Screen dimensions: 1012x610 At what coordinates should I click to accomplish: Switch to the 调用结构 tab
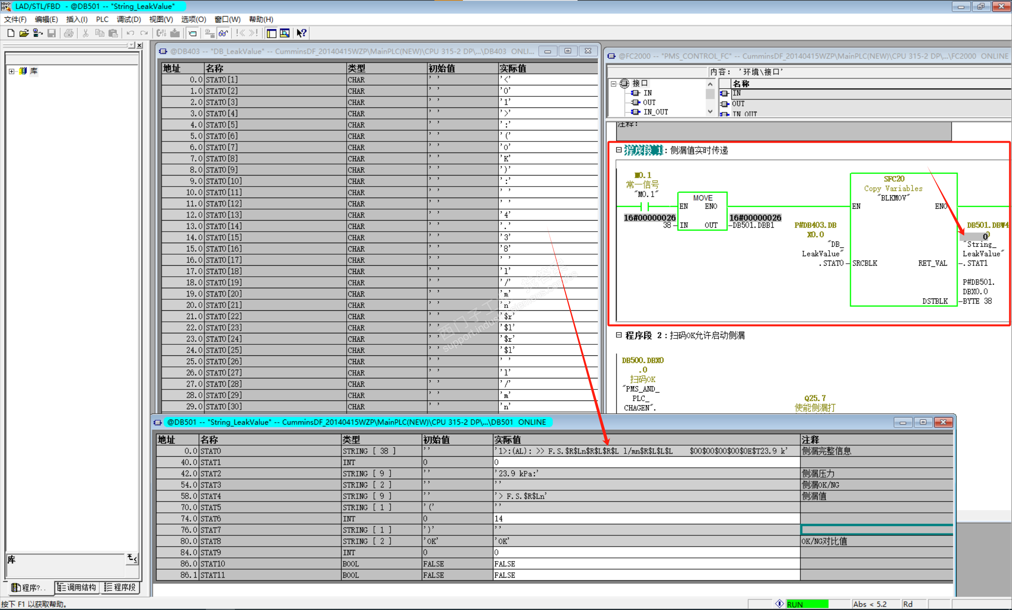click(x=77, y=587)
